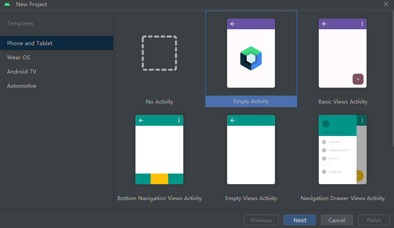Click the "Basic Views Activity" label
The image size is (394, 228).
(343, 101)
